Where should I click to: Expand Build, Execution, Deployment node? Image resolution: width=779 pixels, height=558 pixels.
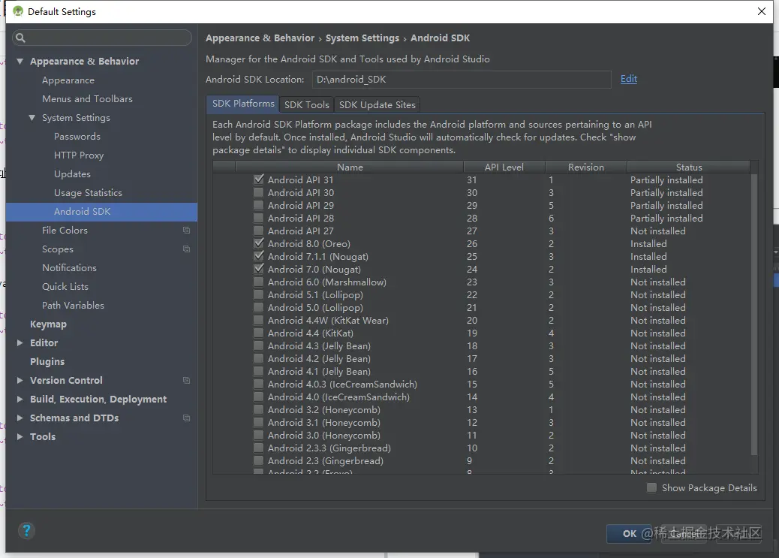click(x=20, y=400)
